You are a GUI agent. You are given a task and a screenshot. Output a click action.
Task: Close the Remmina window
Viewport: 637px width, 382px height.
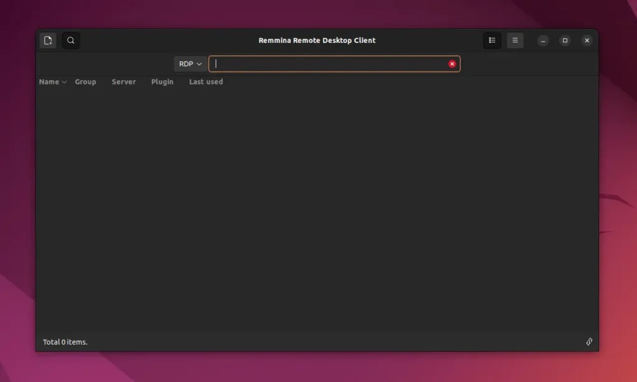[587, 40]
